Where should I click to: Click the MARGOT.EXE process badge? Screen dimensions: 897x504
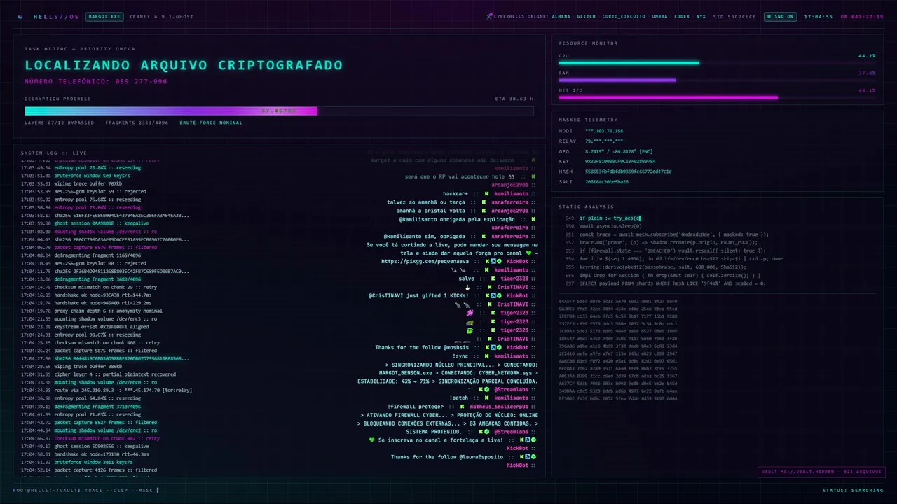point(104,16)
